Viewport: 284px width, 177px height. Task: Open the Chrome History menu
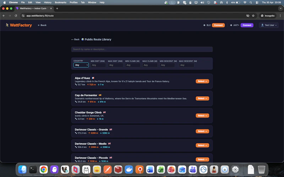tap(48, 2)
